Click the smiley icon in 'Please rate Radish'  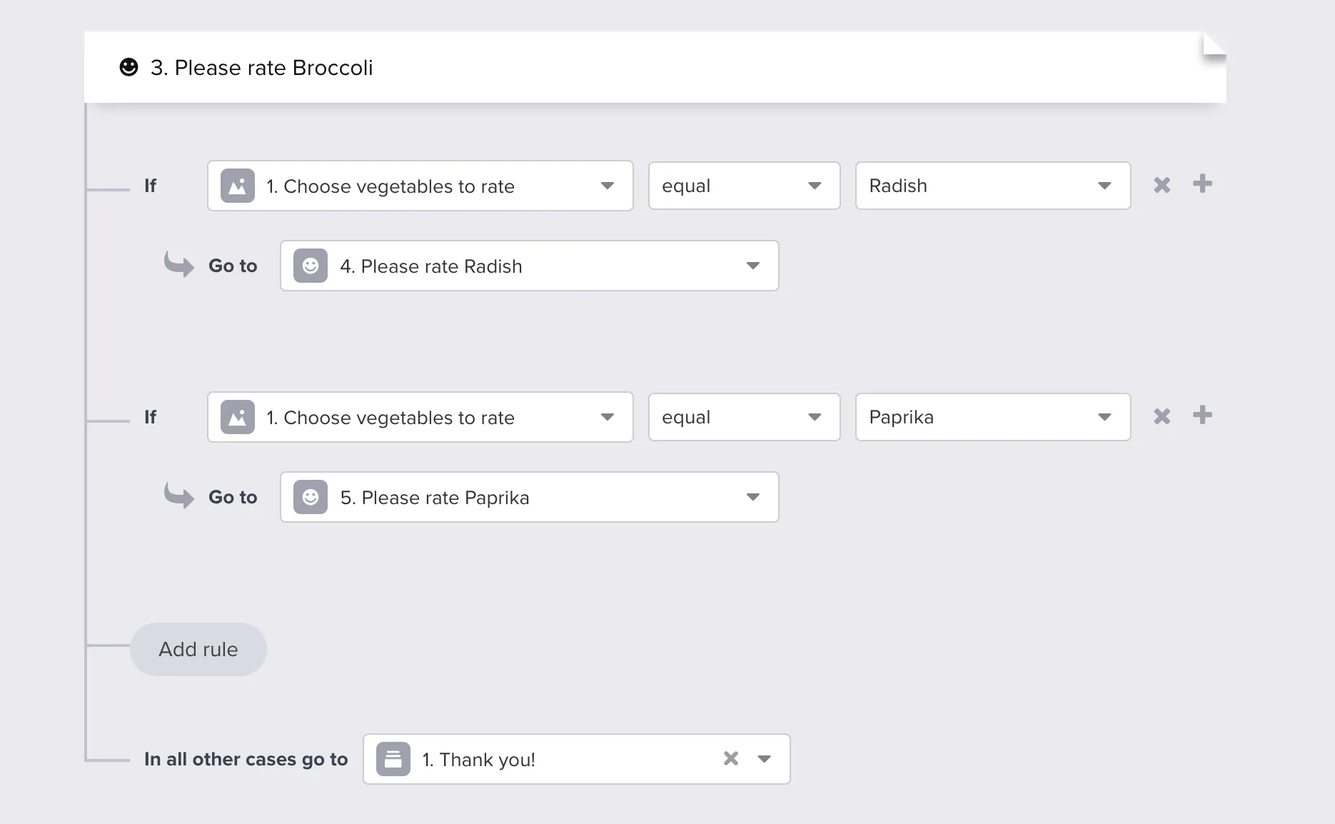pos(311,266)
